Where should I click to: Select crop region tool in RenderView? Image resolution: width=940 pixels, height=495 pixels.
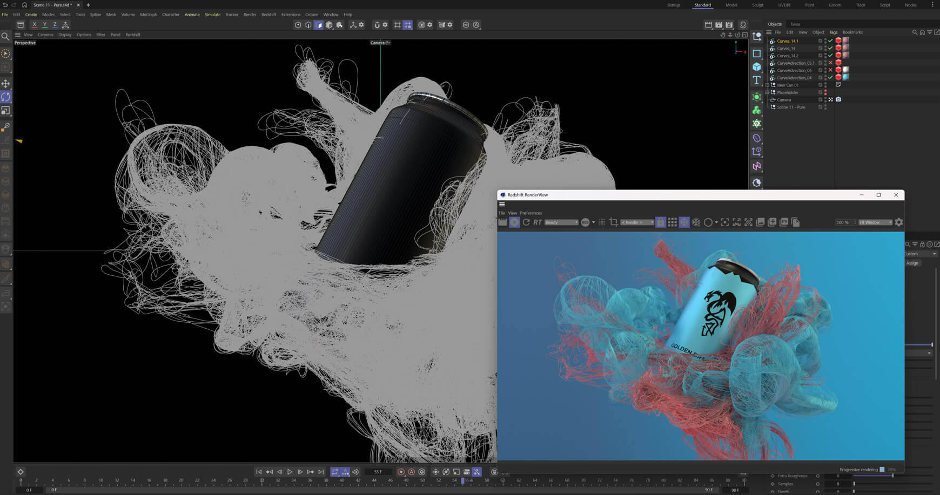click(x=614, y=222)
